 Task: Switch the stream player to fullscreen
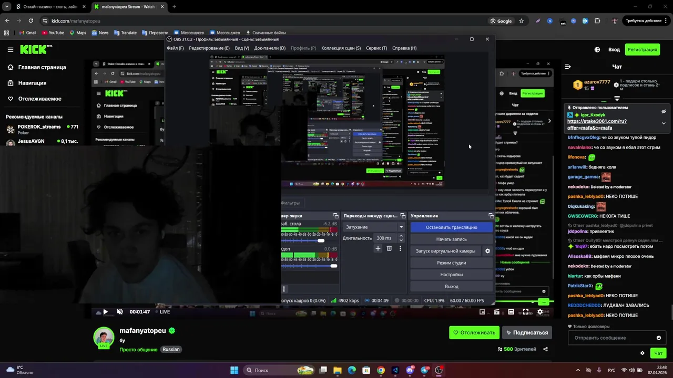click(525, 312)
